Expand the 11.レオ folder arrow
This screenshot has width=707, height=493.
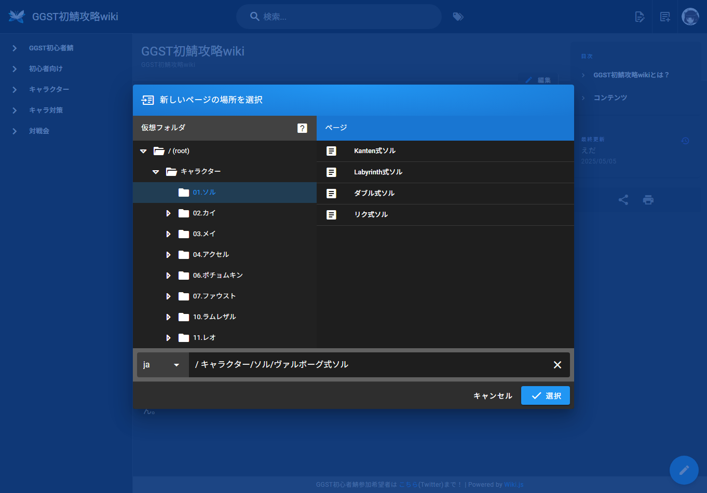point(168,338)
